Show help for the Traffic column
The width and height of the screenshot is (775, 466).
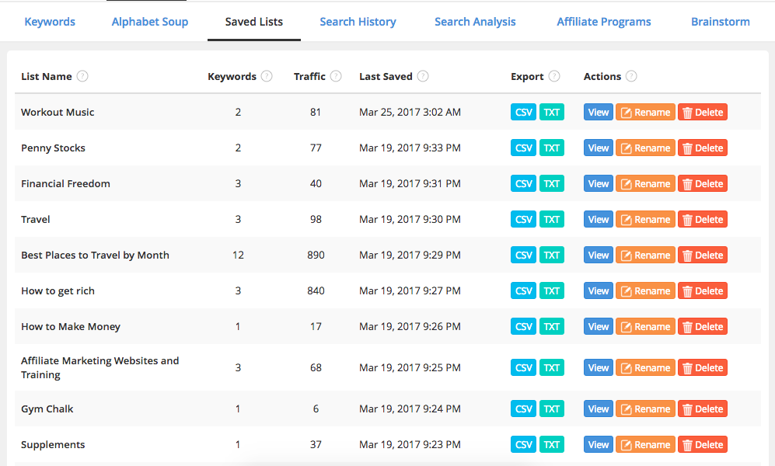336,76
